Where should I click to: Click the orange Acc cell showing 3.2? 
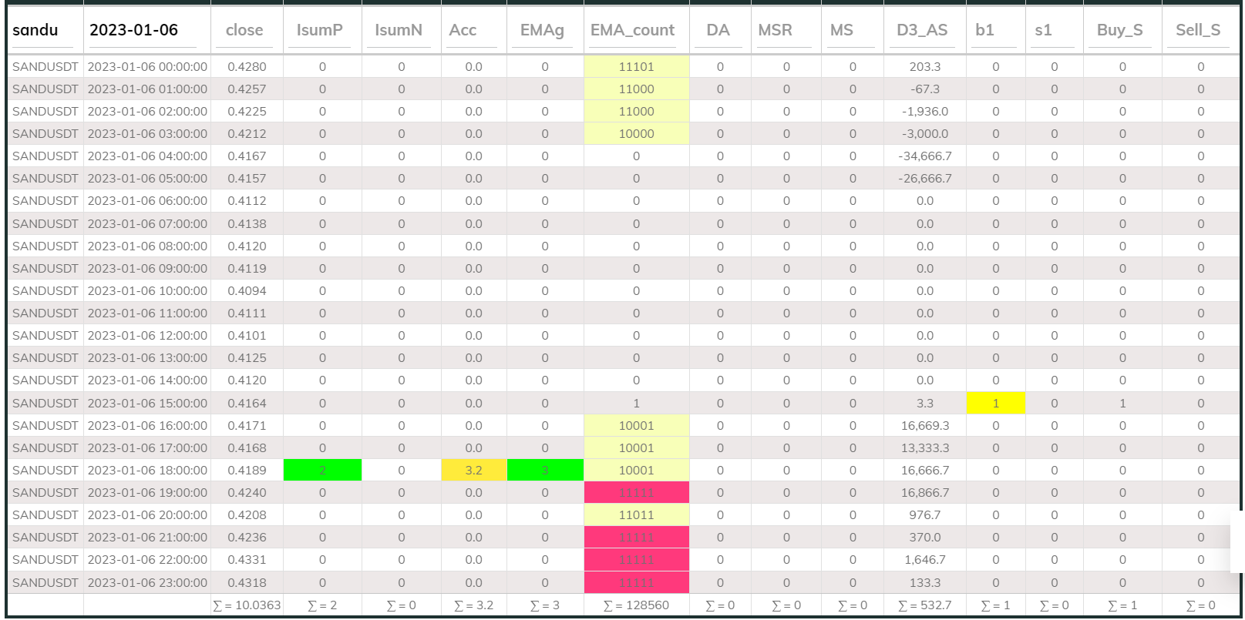pyautogui.click(x=473, y=470)
